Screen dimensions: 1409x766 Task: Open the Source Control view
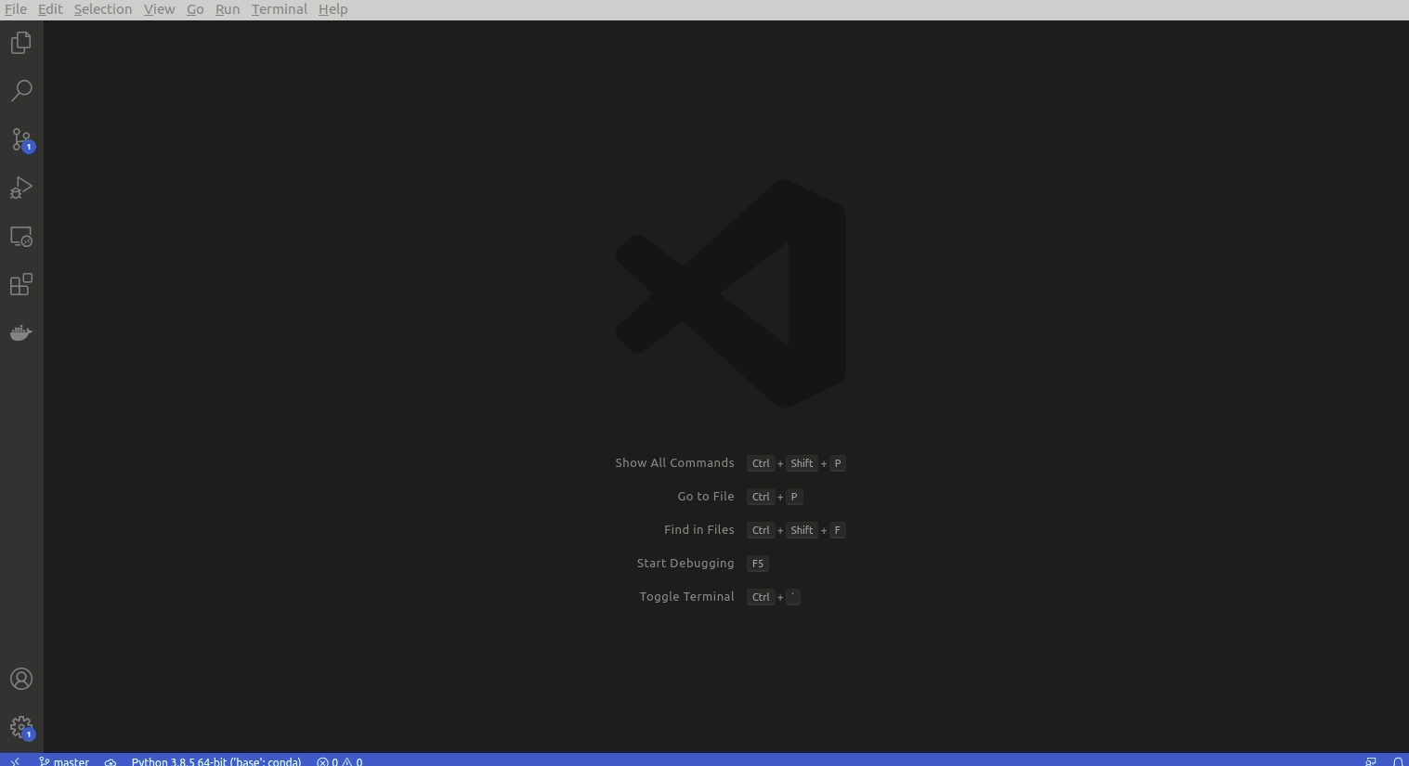point(21,139)
